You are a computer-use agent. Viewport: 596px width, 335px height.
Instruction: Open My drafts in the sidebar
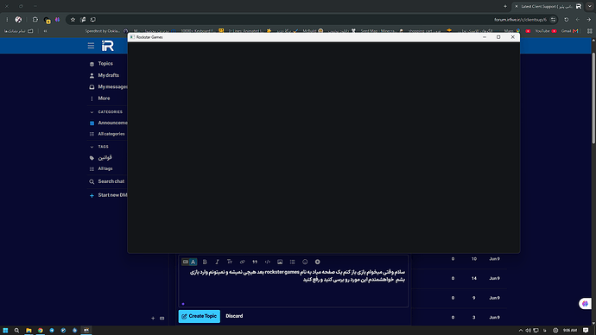108,75
